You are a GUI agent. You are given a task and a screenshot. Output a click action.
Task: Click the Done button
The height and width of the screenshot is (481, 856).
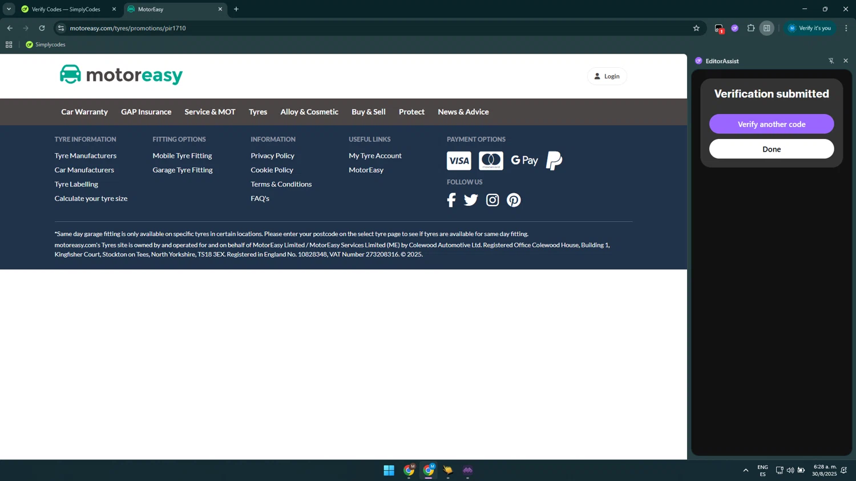[x=772, y=149]
